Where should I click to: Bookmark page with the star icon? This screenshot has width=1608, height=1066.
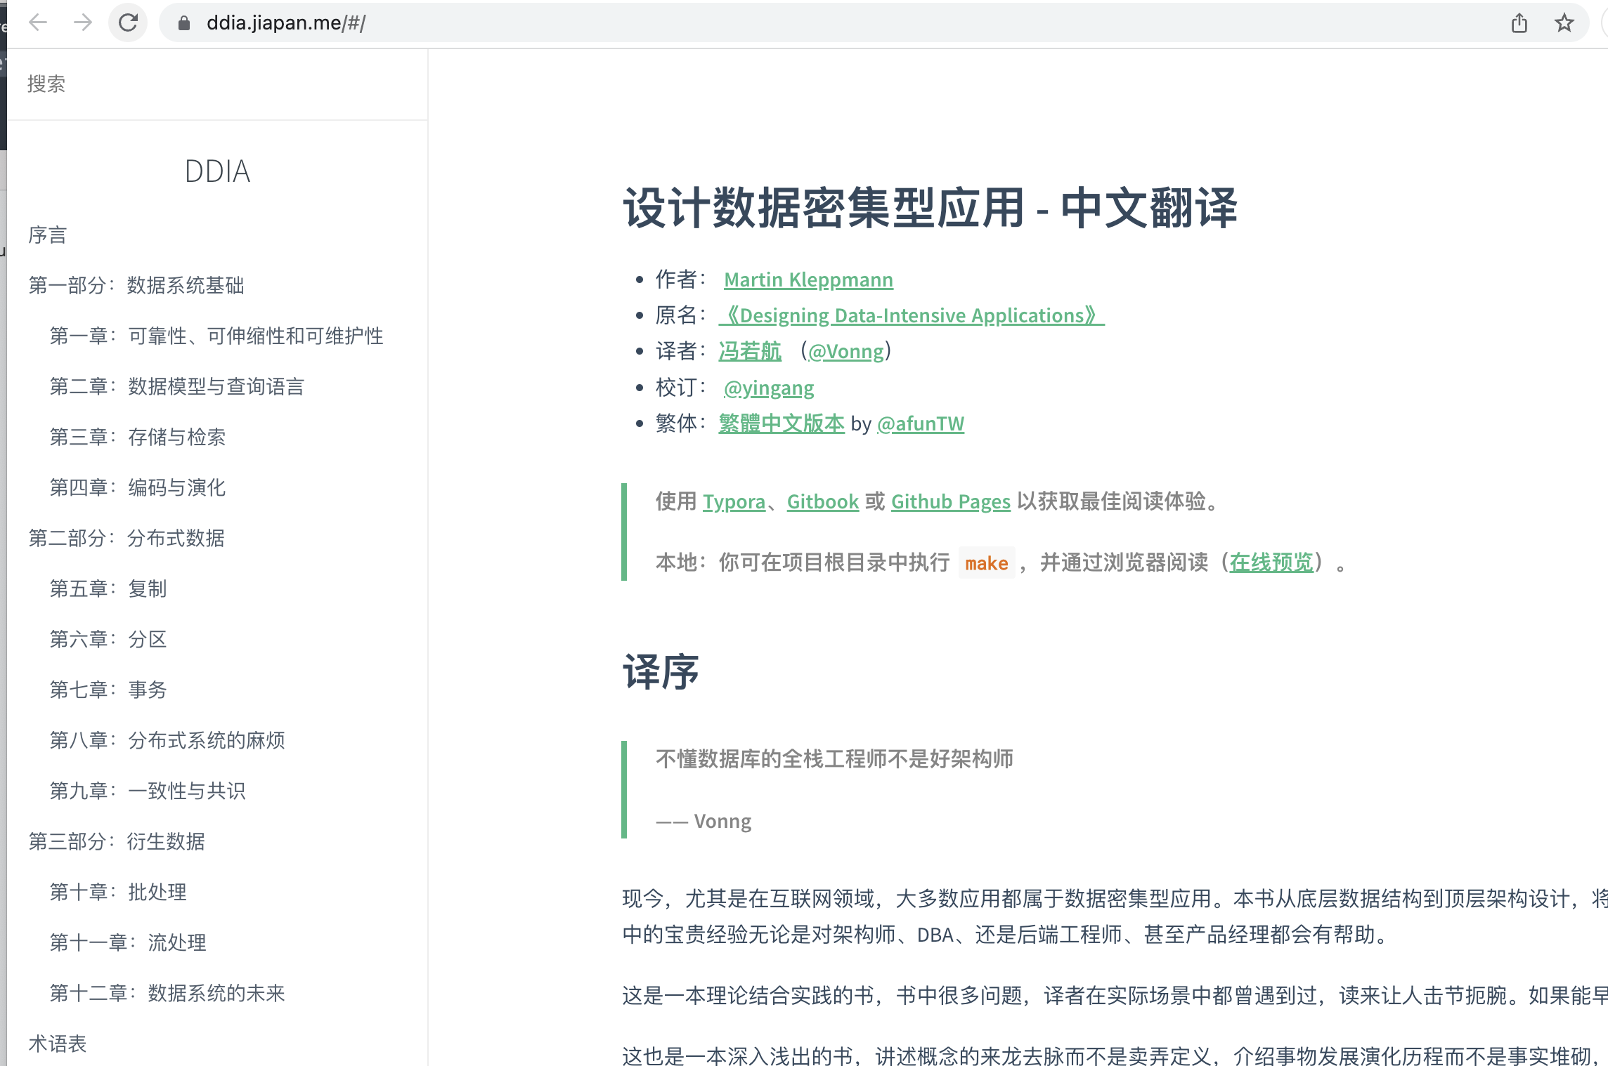[x=1564, y=23]
